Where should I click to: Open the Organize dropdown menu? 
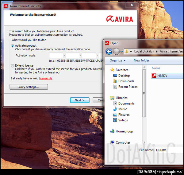coord(117,60)
